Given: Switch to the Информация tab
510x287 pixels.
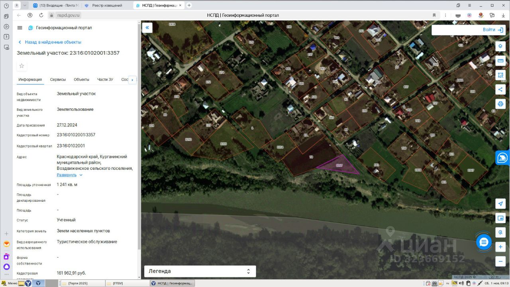Looking at the screenshot, I should [30, 79].
